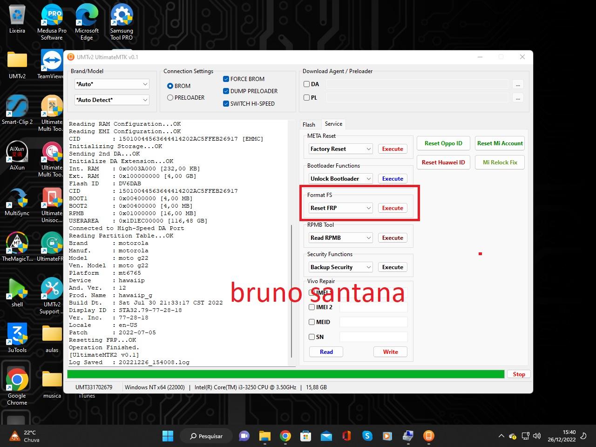
Task: Open the *Auto* brand dropdown
Action: [x=112, y=84]
